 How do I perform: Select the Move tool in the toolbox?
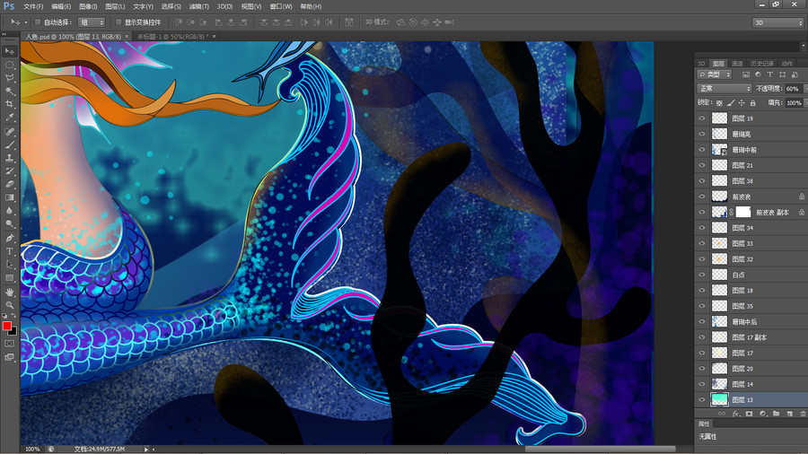(9, 51)
